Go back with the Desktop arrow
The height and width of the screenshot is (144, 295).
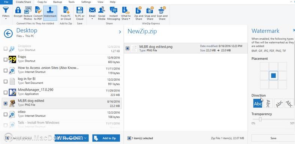pos(8,33)
